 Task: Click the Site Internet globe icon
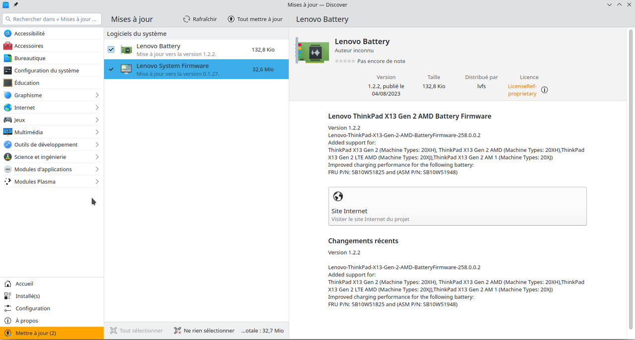point(338,197)
